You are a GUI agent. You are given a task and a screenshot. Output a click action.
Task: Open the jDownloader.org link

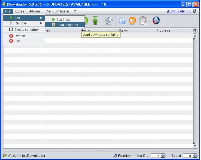tap(179, 11)
